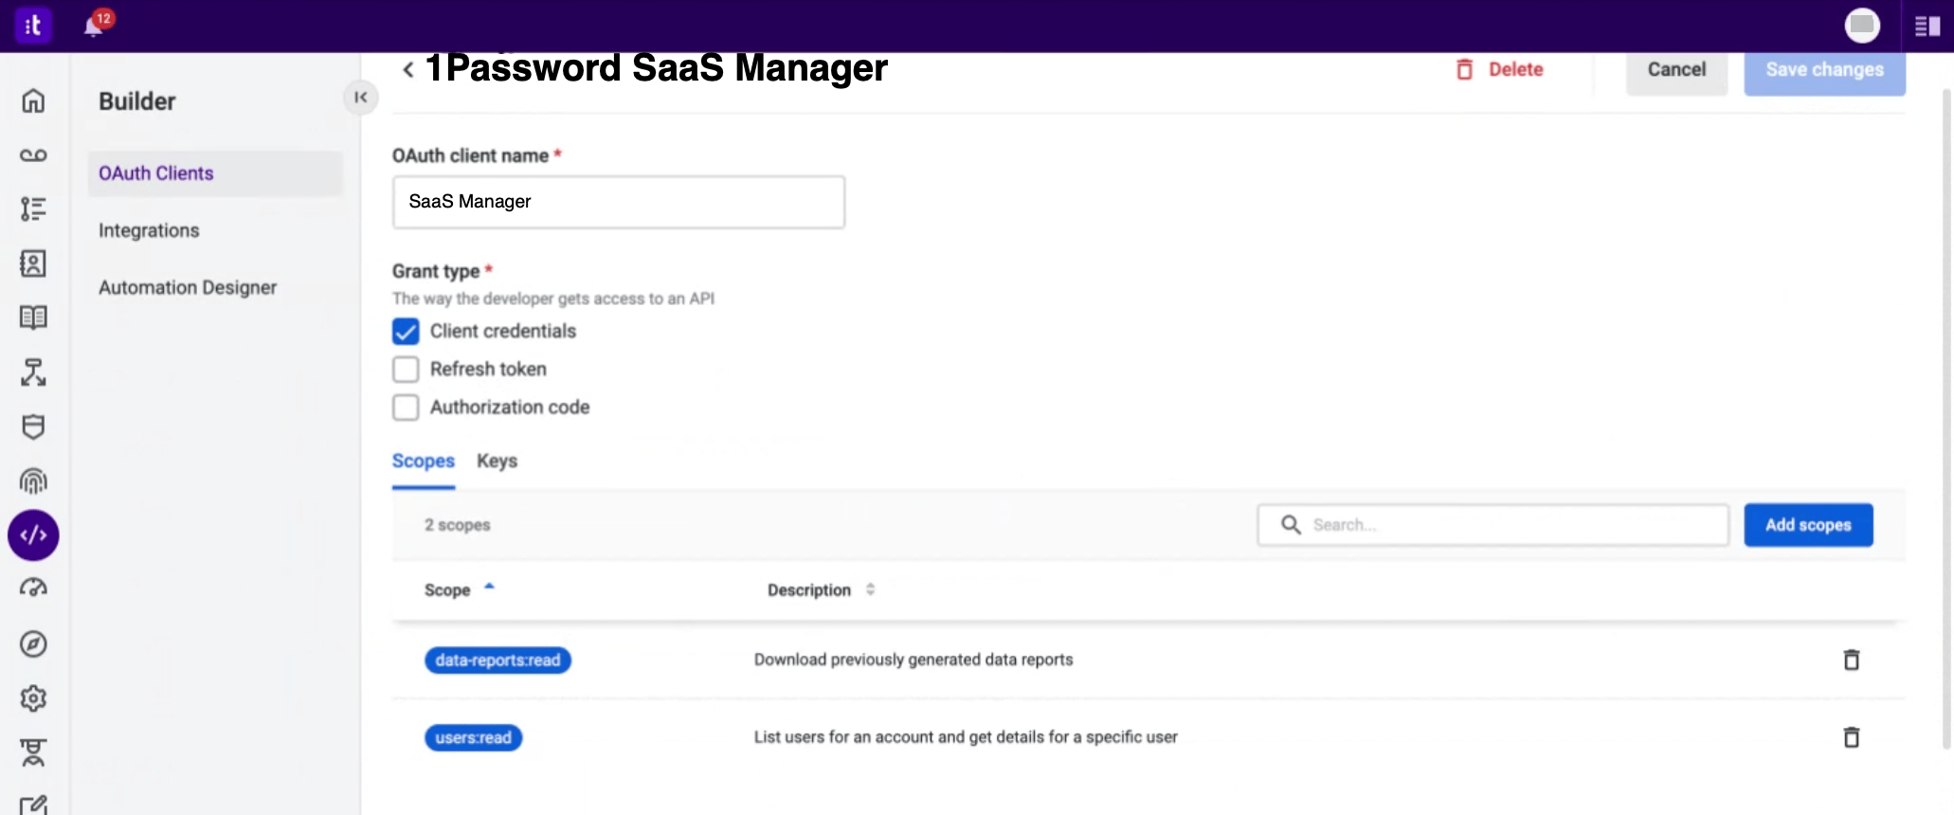Focus the OAuth client name field
Image resolution: width=1954 pixels, height=815 pixels.
click(619, 202)
